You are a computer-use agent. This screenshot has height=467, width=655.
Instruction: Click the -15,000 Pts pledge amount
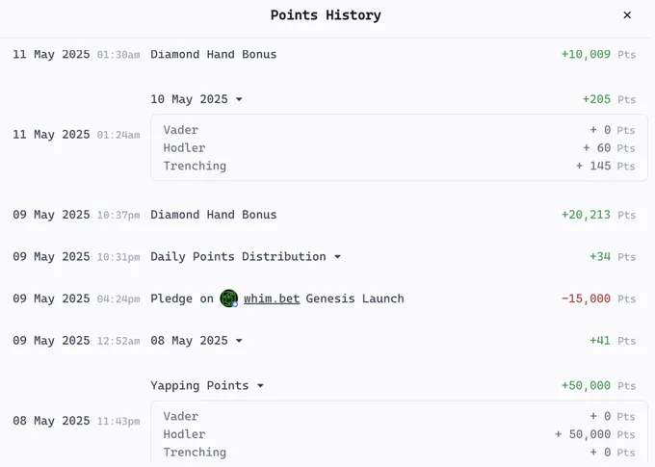pos(598,298)
